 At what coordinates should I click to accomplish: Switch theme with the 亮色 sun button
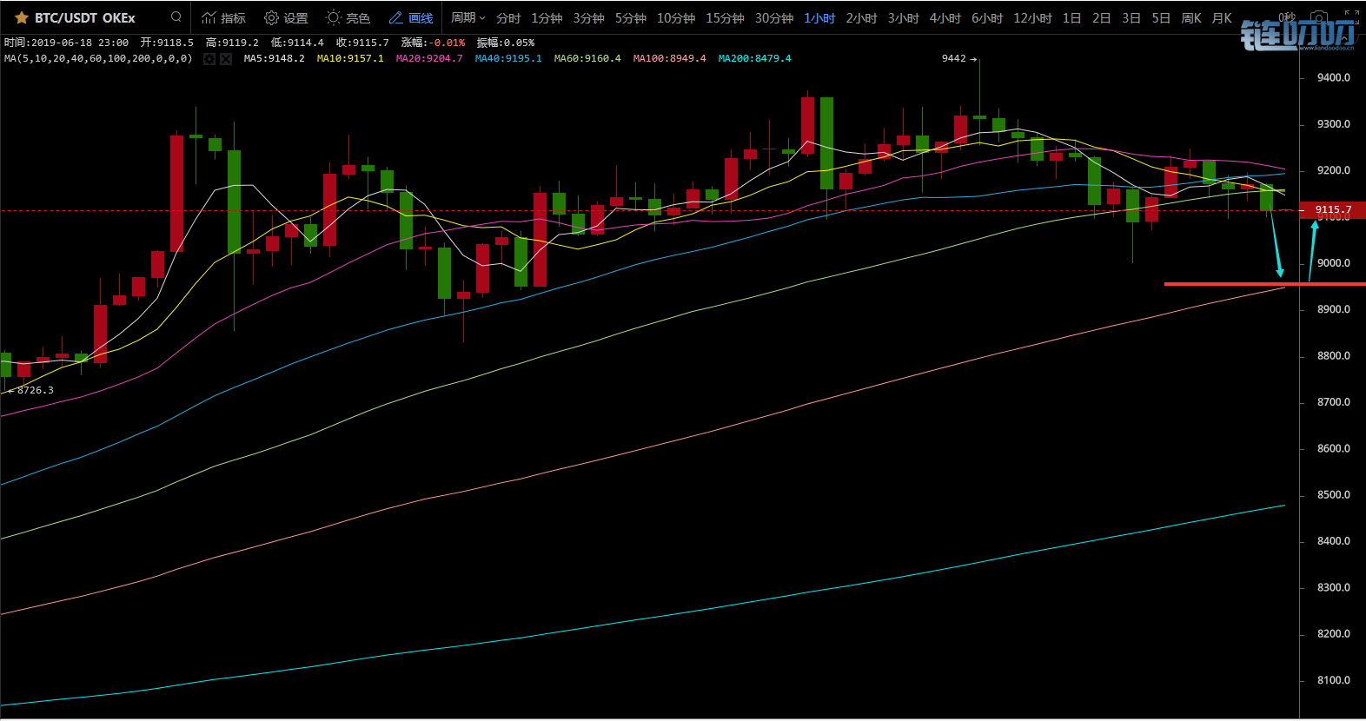[x=348, y=17]
